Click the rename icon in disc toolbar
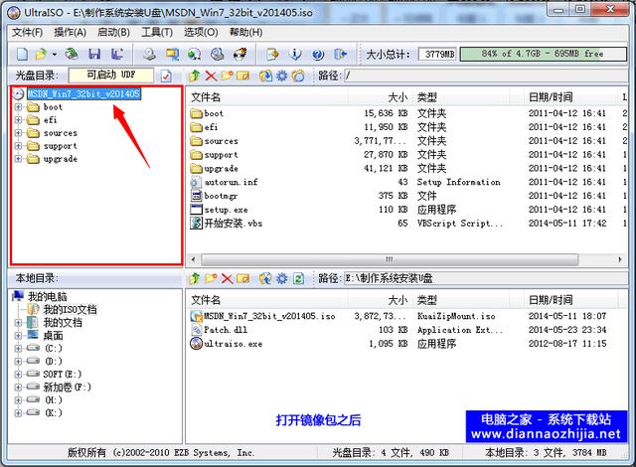 click(x=242, y=76)
